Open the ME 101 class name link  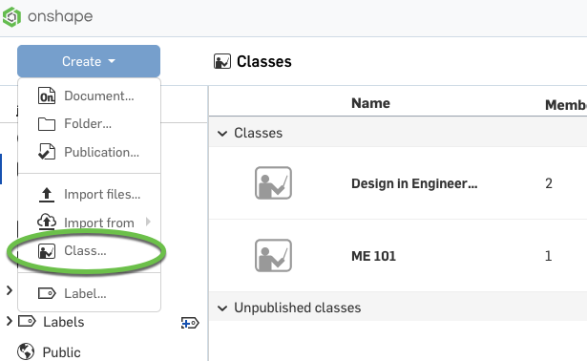[373, 256]
